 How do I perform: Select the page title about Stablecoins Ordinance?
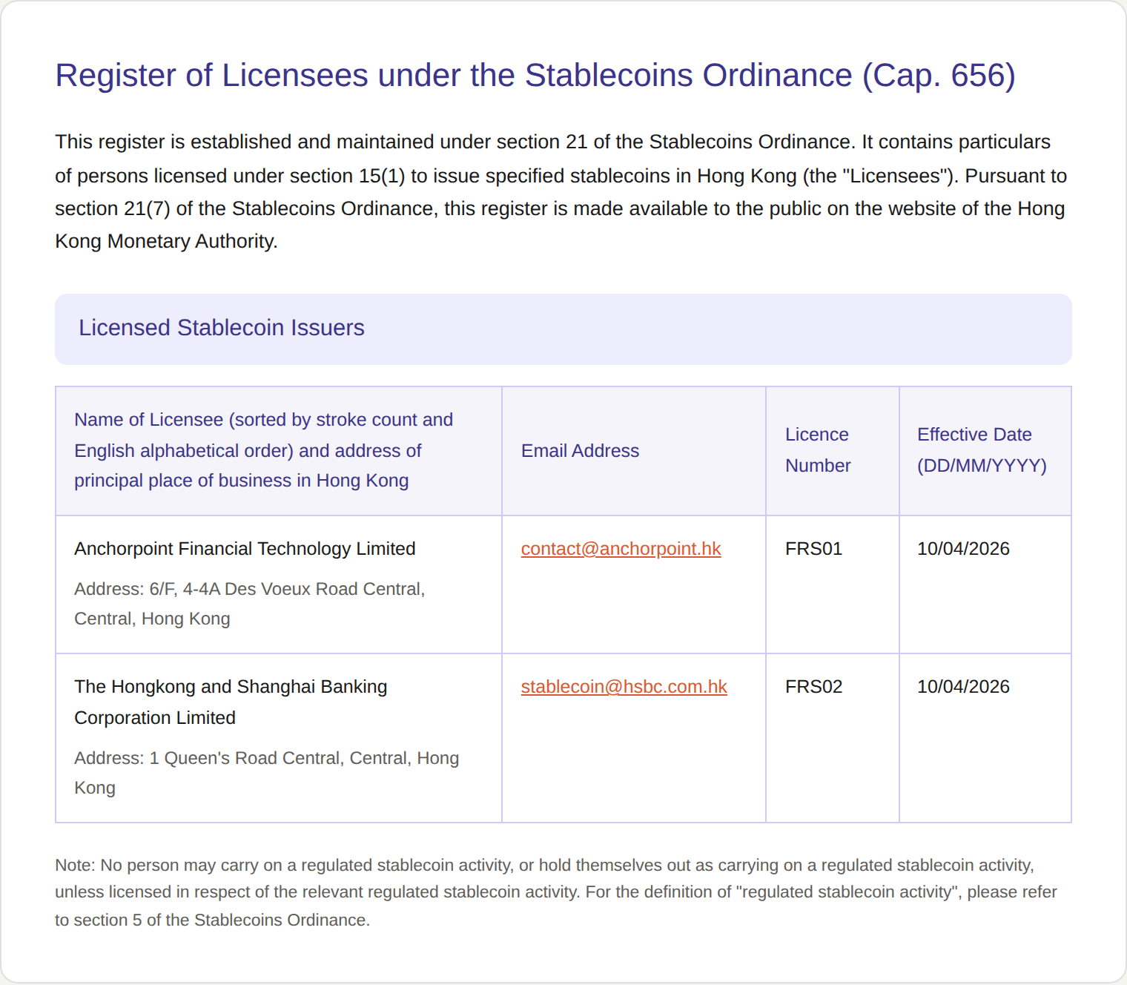click(x=535, y=76)
